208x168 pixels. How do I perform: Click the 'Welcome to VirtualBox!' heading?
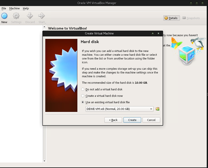pos(68,28)
